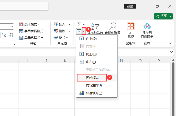This screenshot has height=116, width=176.
Task: Open Cell Styles (单元格样式) gallery
Action: [31, 38]
